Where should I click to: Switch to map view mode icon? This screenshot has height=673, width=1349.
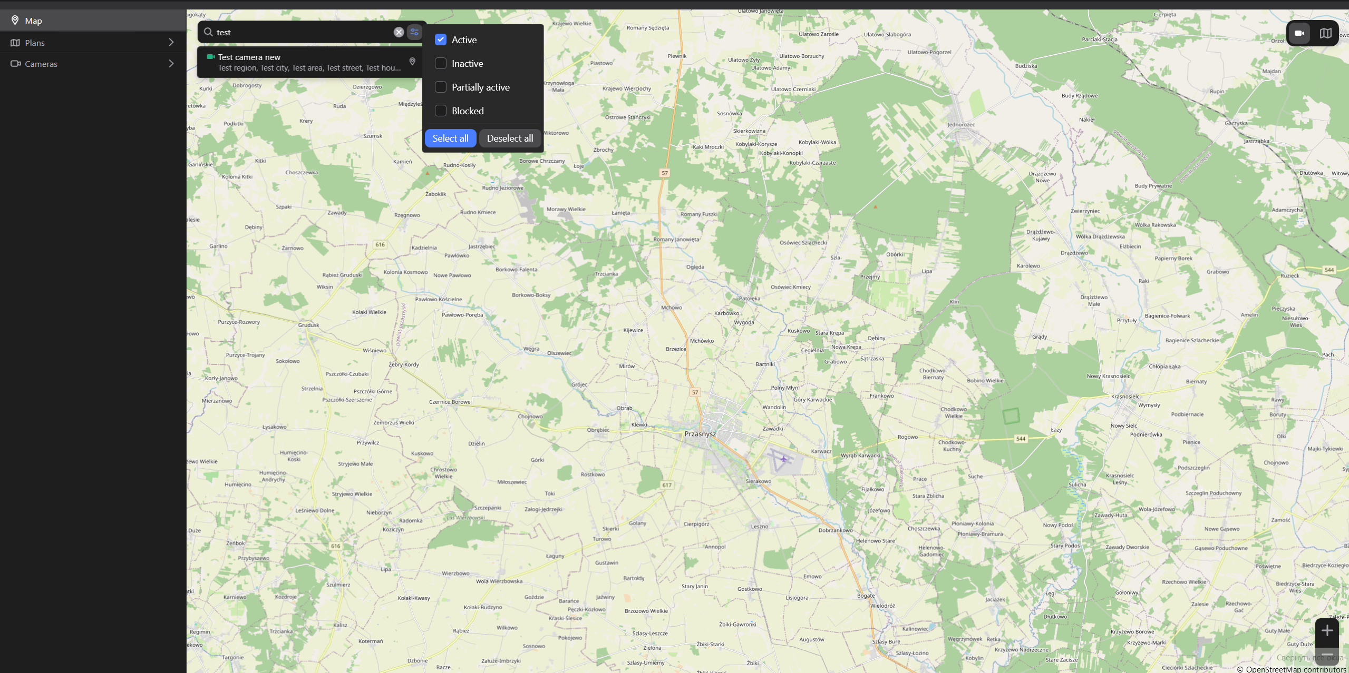[1325, 33]
